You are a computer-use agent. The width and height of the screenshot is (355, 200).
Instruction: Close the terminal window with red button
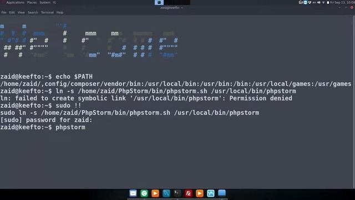pos(352,7)
